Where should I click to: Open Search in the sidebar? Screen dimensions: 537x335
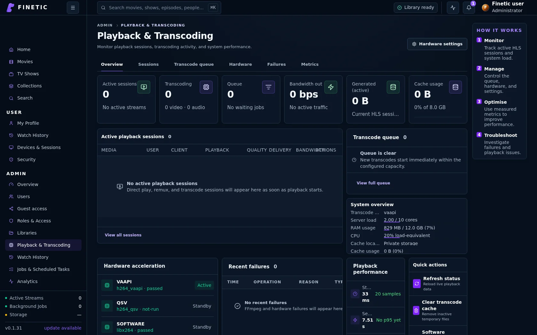[43, 98]
